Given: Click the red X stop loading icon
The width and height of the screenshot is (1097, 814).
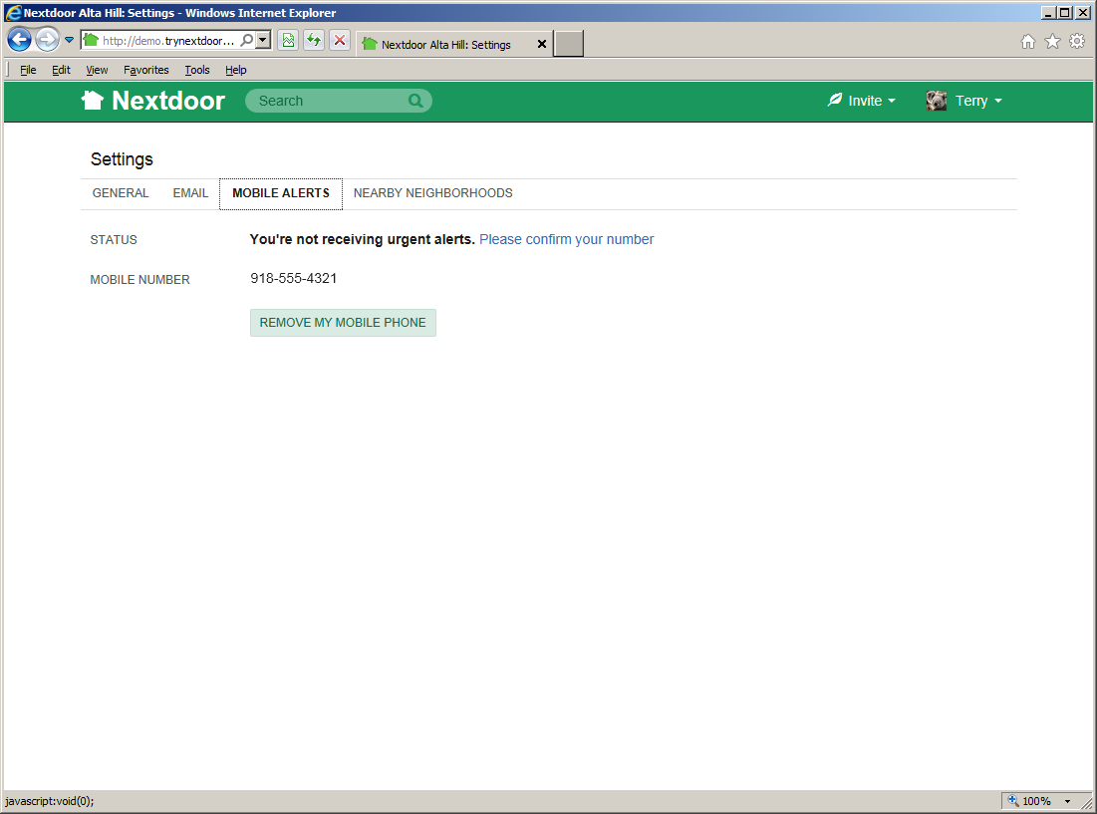Looking at the screenshot, I should tap(340, 41).
